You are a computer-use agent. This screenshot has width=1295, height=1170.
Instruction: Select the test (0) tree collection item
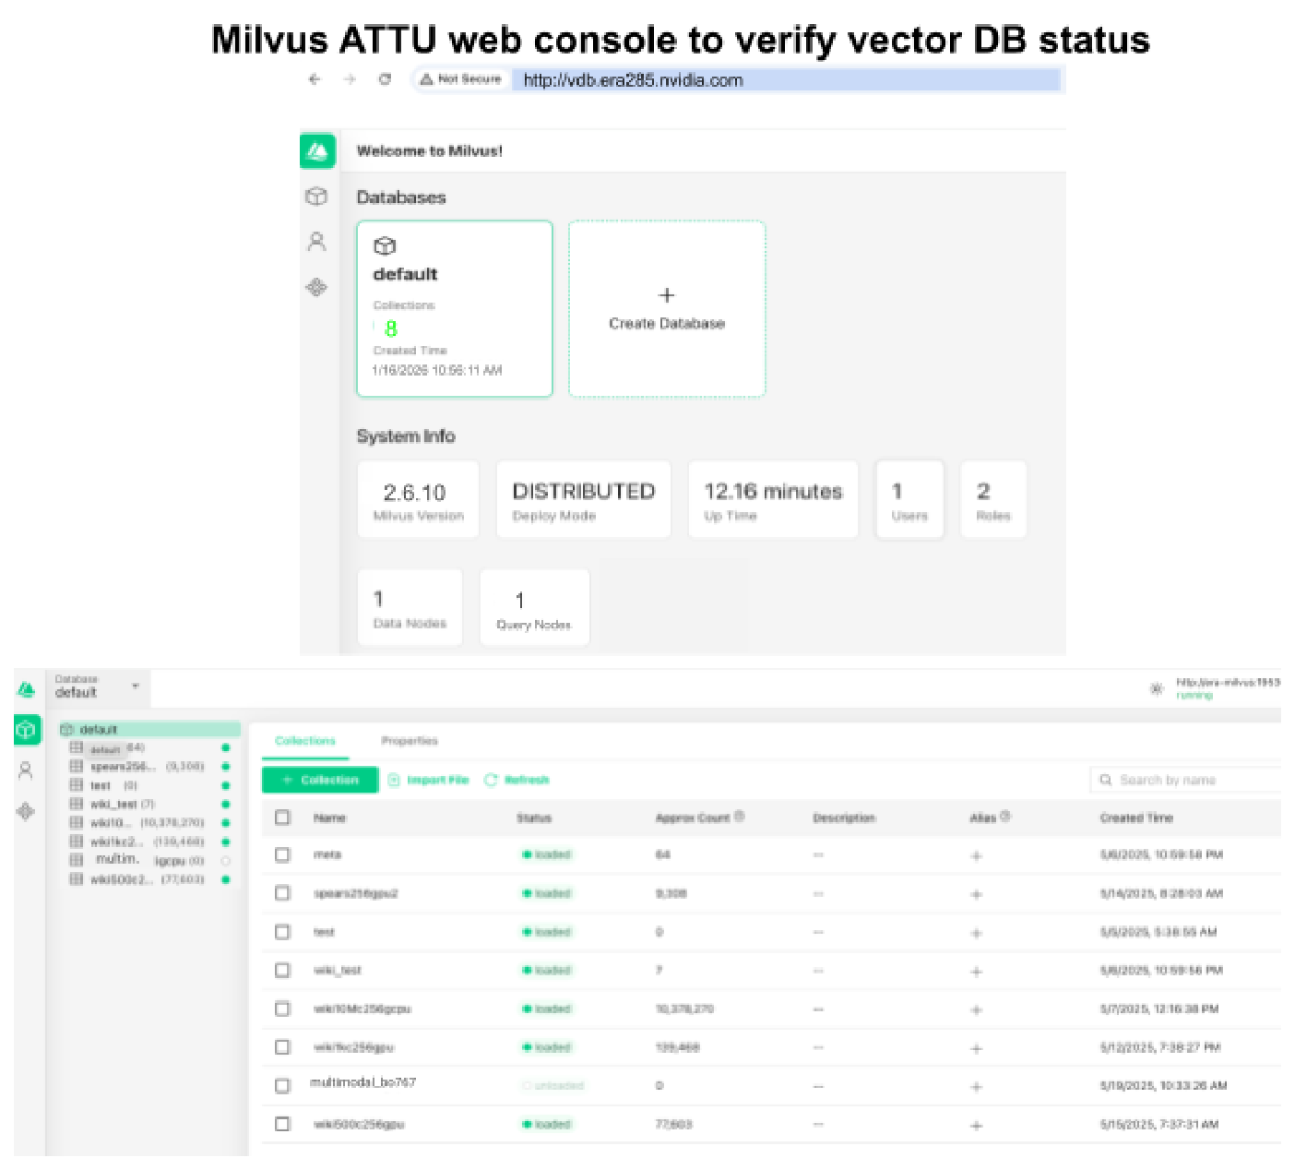tap(149, 785)
